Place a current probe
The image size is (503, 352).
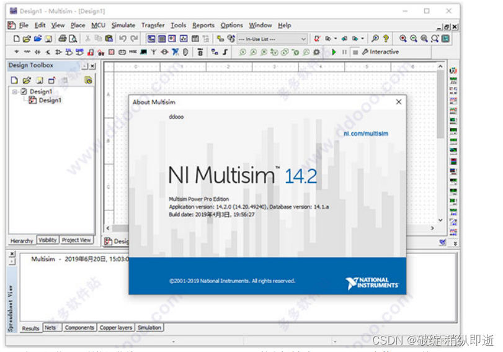pyautogui.click(x=254, y=52)
